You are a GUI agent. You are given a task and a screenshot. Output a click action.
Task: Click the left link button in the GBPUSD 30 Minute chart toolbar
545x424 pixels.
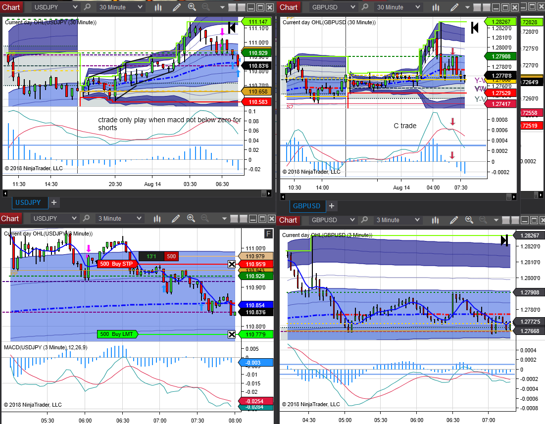pyautogui.click(x=477, y=7)
